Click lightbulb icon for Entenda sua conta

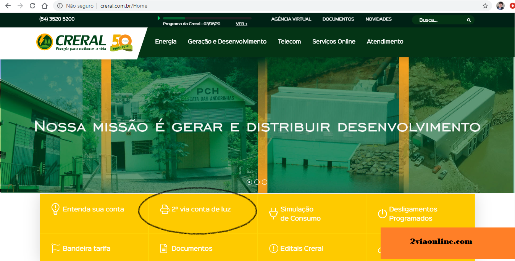click(x=55, y=209)
